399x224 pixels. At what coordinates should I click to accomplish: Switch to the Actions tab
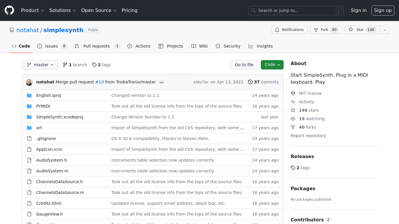pyautogui.click(x=139, y=46)
